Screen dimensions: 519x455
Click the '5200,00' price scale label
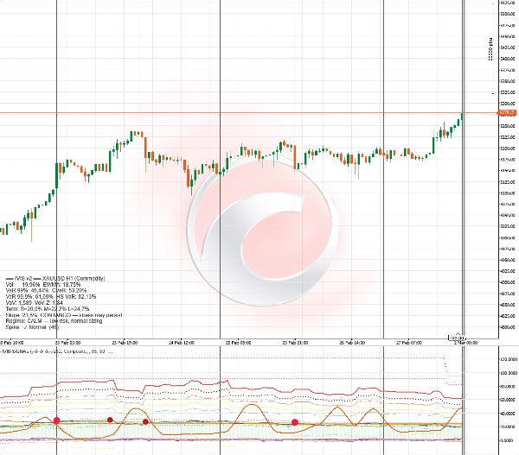tap(508, 148)
